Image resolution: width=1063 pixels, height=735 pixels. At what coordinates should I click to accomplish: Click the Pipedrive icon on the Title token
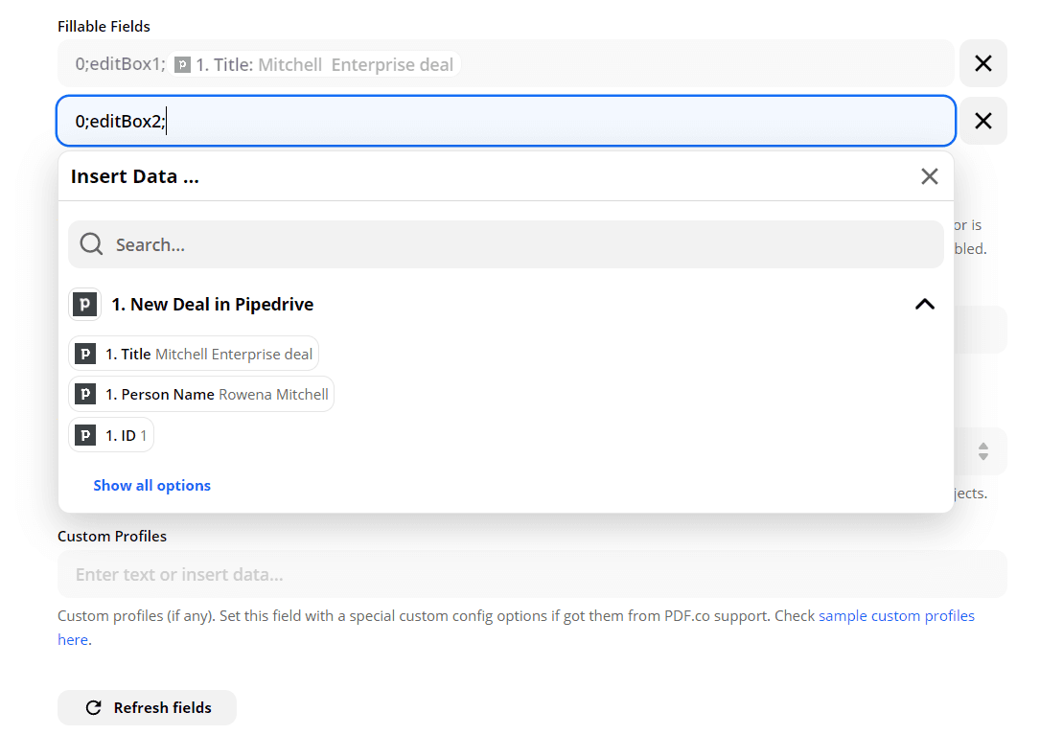pyautogui.click(x=85, y=353)
